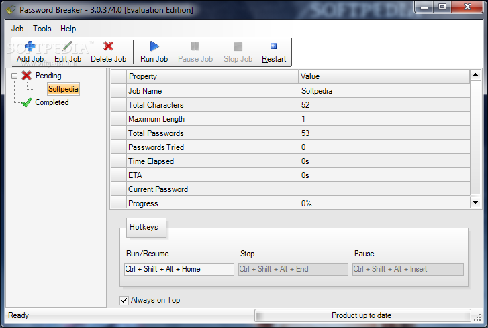Click the value 52 for Total Characters
Screen dimensions: 488x328
(x=305, y=105)
